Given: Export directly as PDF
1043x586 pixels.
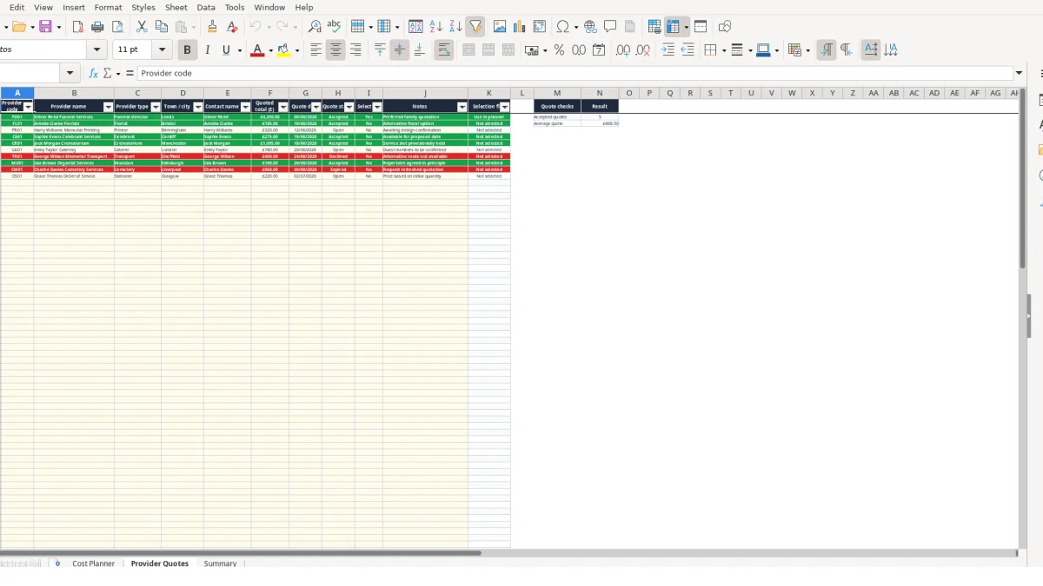Looking at the screenshot, I should point(78,27).
